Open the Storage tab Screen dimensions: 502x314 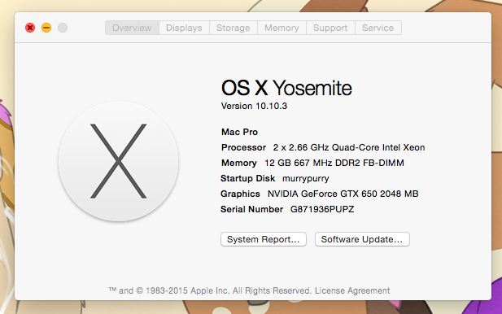coord(233,28)
